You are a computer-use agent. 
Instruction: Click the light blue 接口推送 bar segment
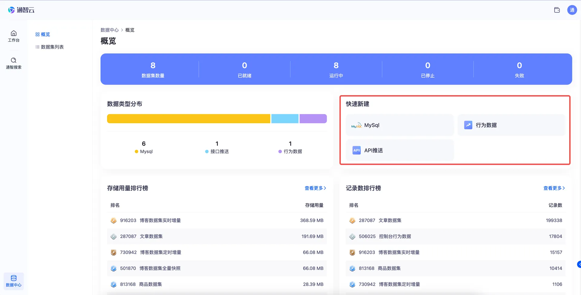[x=285, y=118]
